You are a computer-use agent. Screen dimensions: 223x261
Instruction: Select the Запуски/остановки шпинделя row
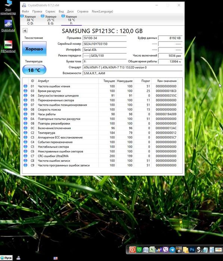(x=100, y=96)
